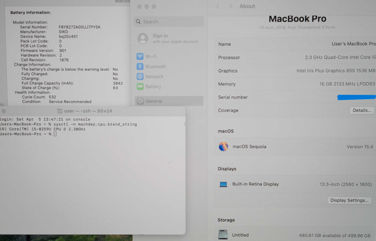Click the Terminal window title bar text
The width and height of the screenshot is (376, 241).
[88, 111]
